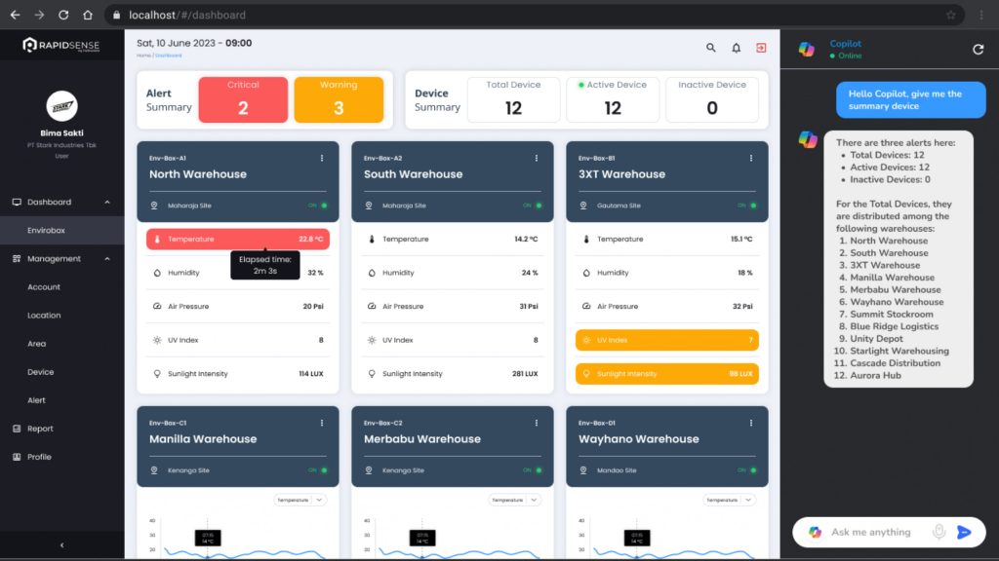This screenshot has height=561, width=999.
Task: Refresh the Copilot chat panel
Action: coord(979,50)
